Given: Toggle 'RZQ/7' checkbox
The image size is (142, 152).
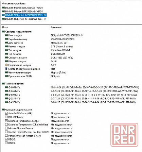Looking at the screenshot, I should tap(6, 143).
